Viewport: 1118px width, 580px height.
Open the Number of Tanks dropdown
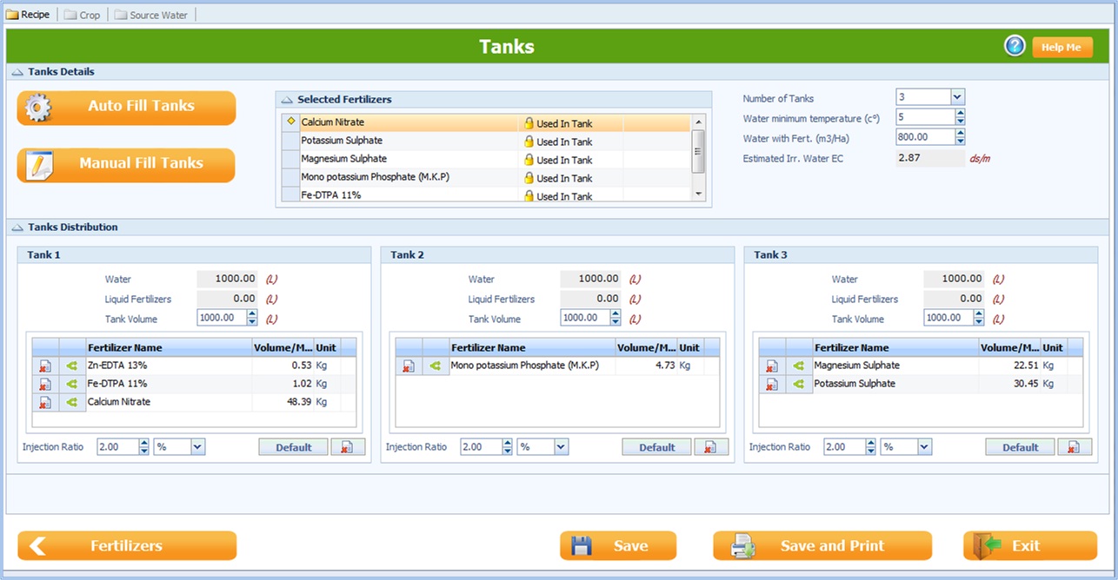957,97
